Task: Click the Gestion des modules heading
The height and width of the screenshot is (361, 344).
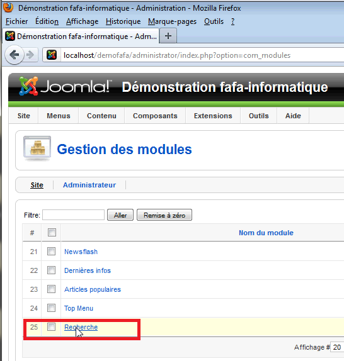Action: coord(124,149)
